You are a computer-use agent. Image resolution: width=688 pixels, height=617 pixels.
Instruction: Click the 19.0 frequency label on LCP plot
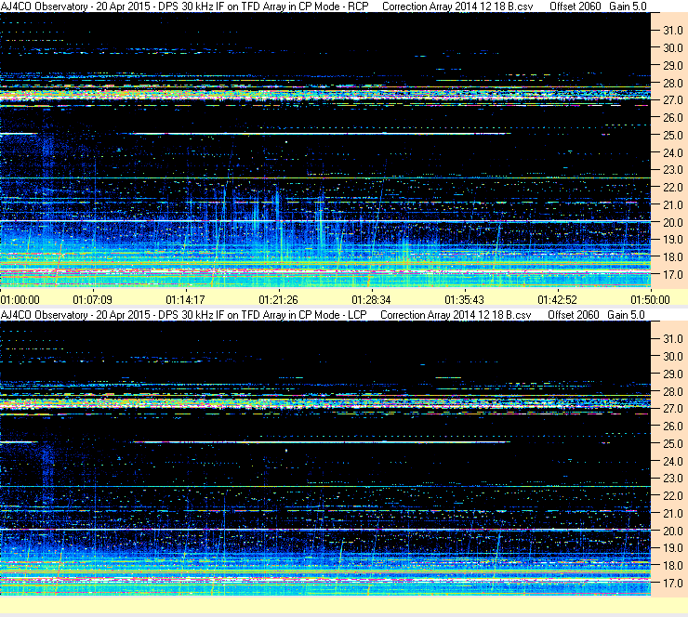pos(673,548)
